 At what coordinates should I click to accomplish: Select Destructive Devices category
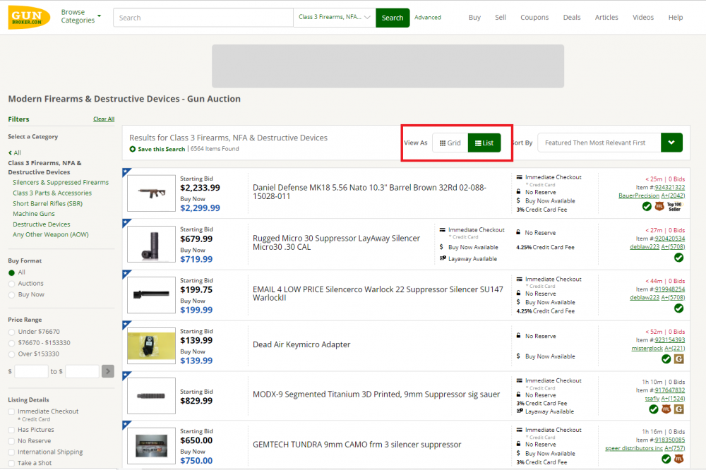42,224
